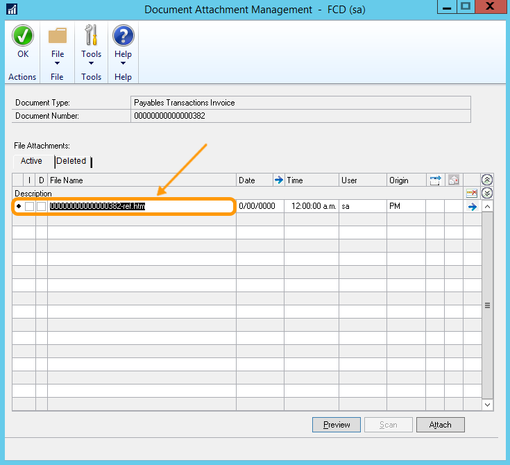
Task: Tick the D checkbox on the first attachment row
Action: tap(42, 207)
